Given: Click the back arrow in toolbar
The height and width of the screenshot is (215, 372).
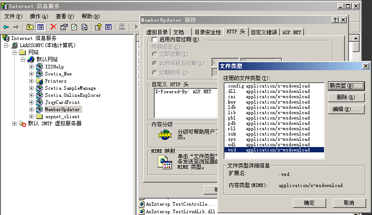Looking at the screenshot, I should click(6, 27).
